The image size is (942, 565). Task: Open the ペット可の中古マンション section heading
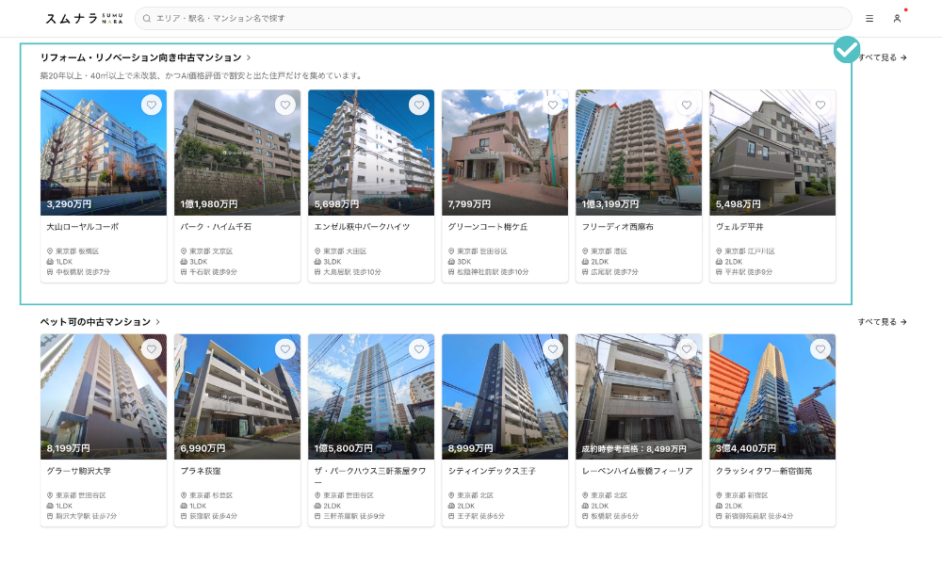95,322
